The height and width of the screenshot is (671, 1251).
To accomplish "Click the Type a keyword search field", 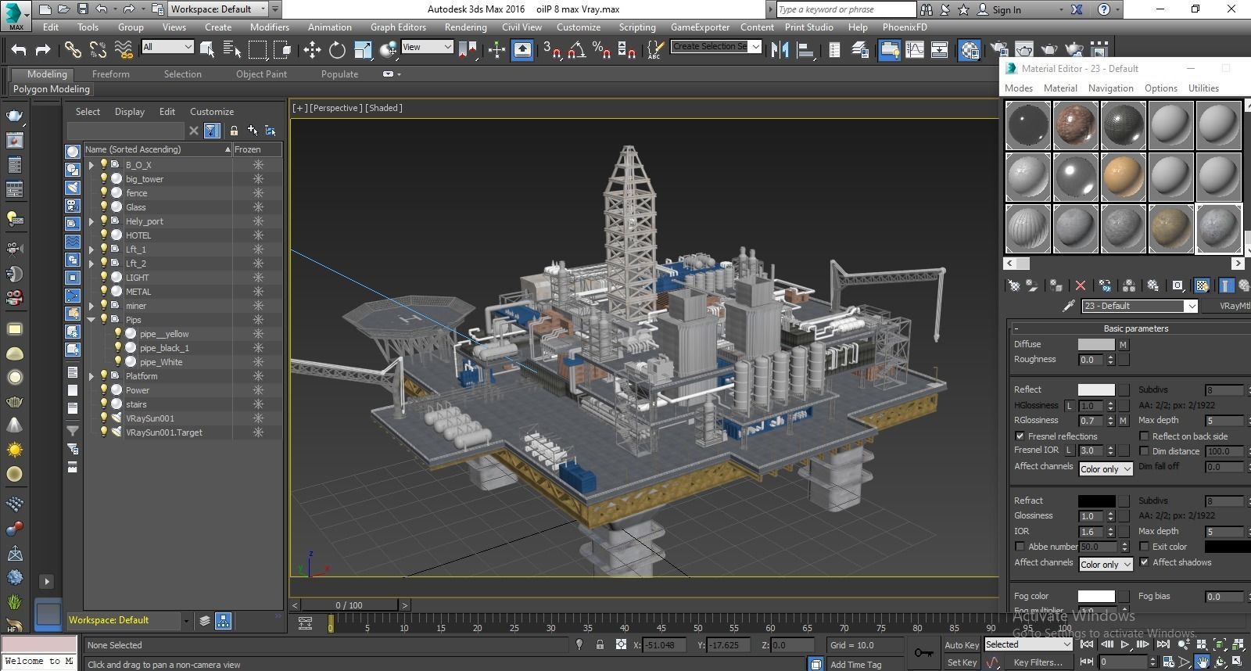I will point(845,9).
